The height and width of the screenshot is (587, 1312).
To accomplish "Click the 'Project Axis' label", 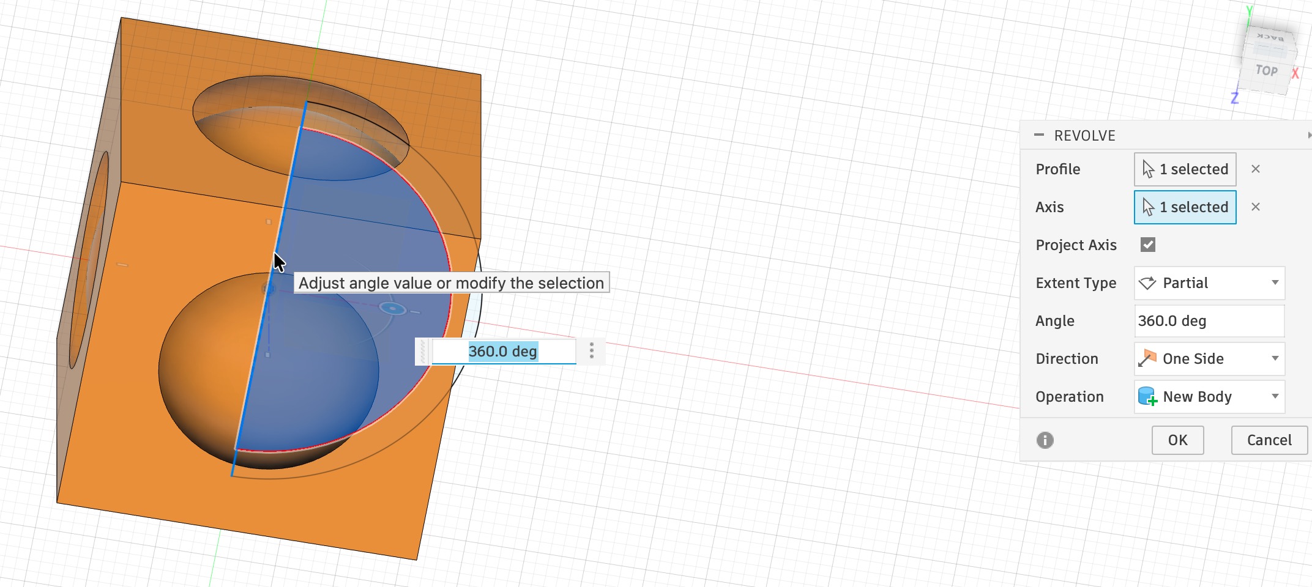I will click(x=1076, y=245).
